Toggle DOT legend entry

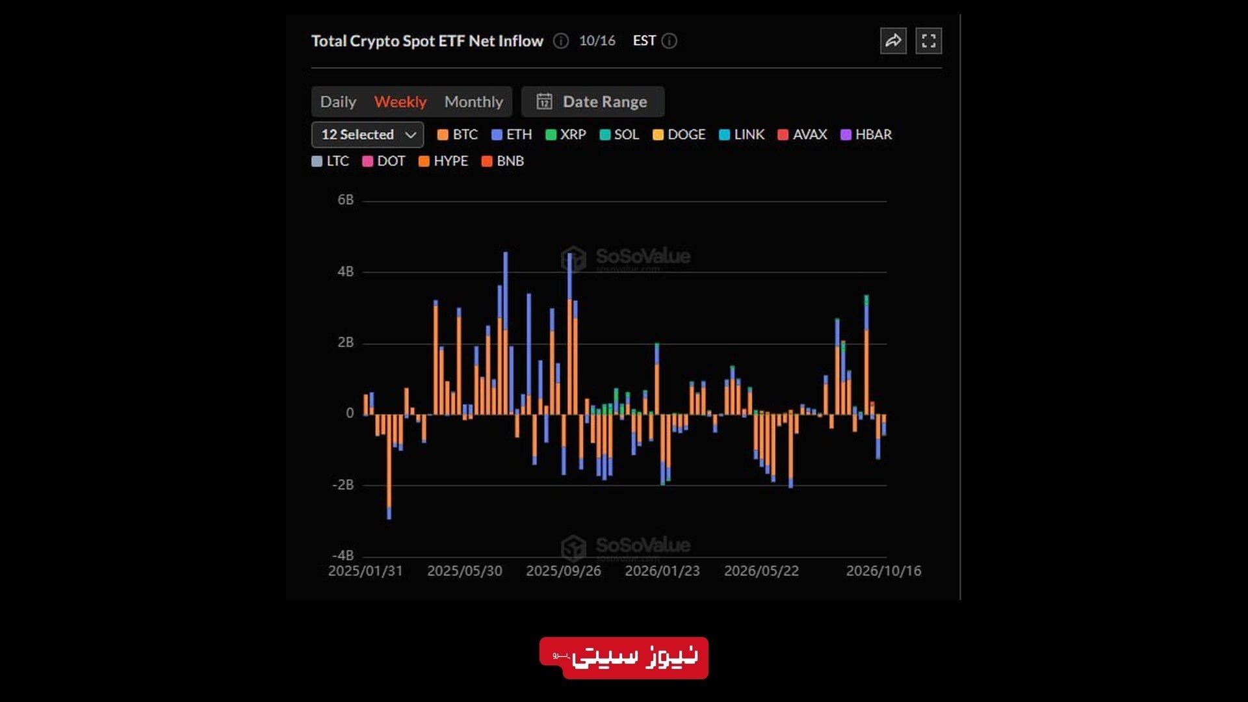pyautogui.click(x=383, y=161)
